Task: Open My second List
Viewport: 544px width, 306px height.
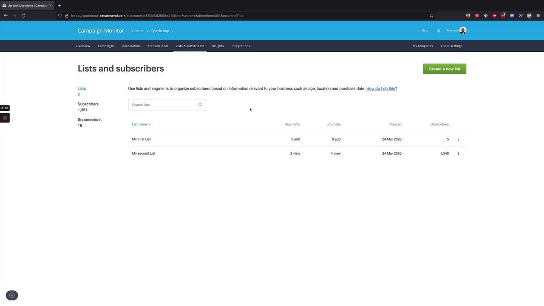Action: (144, 153)
